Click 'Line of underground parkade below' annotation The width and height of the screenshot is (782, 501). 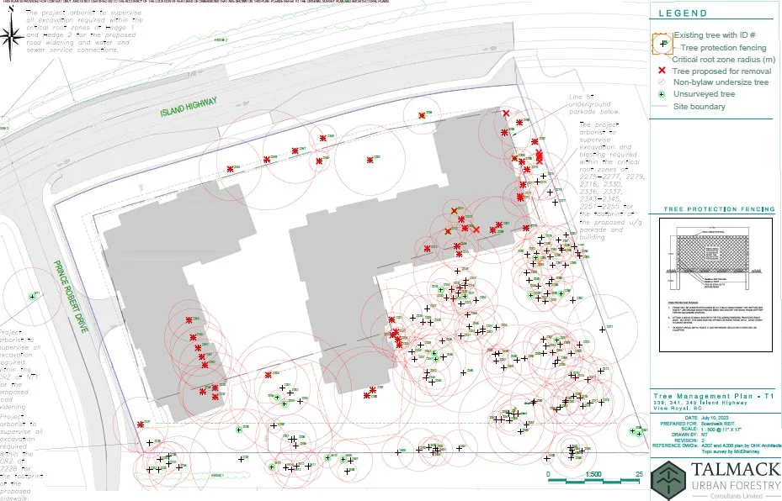tap(594, 104)
